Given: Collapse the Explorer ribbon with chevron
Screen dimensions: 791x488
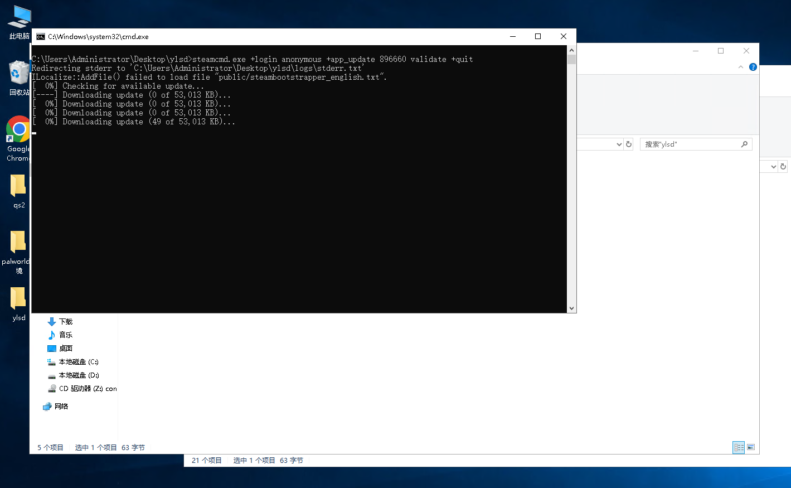Looking at the screenshot, I should click(741, 67).
